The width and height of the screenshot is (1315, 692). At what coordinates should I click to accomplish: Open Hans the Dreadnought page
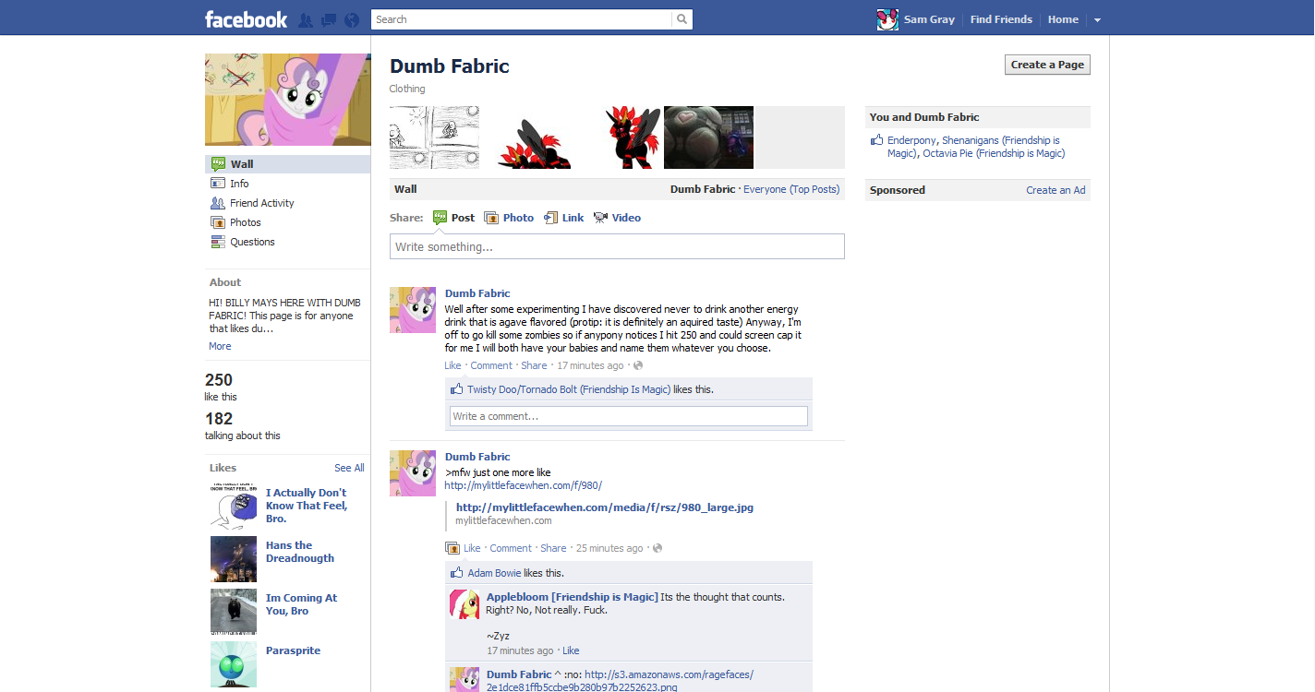click(x=300, y=552)
